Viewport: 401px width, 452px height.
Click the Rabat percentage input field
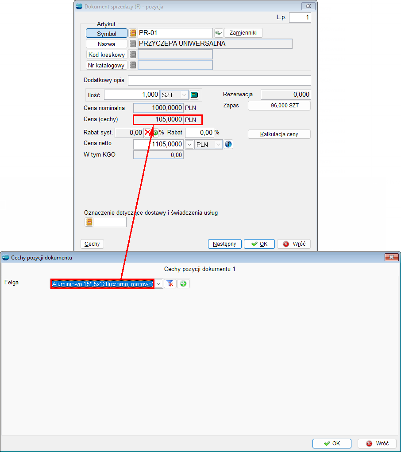[x=199, y=133]
